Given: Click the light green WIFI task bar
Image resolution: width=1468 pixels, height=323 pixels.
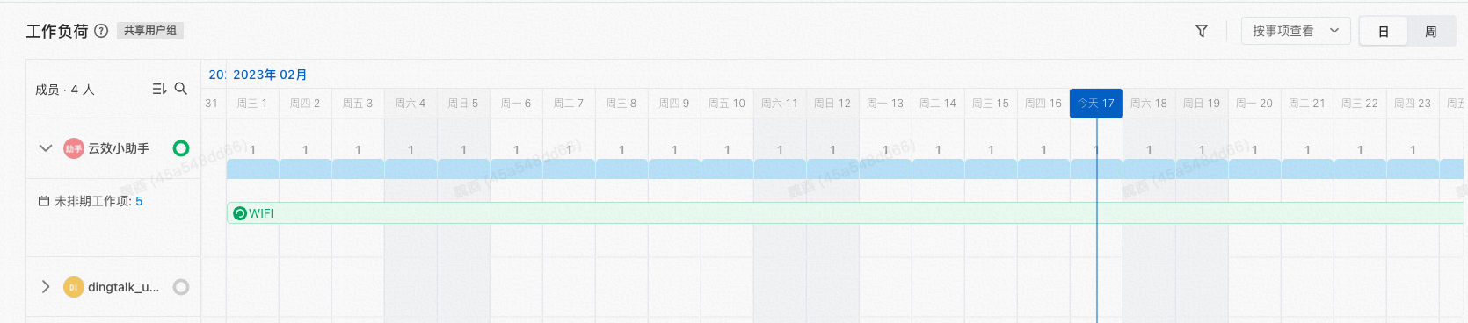Looking at the screenshot, I should click(x=845, y=213).
